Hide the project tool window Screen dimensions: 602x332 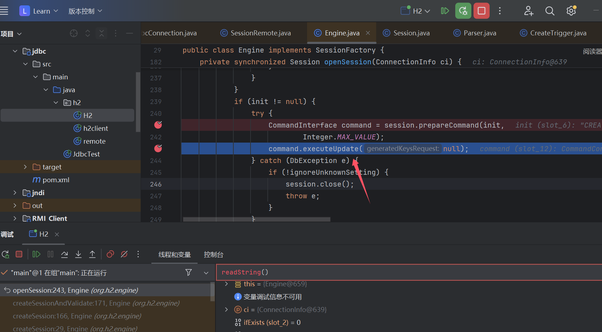(130, 33)
